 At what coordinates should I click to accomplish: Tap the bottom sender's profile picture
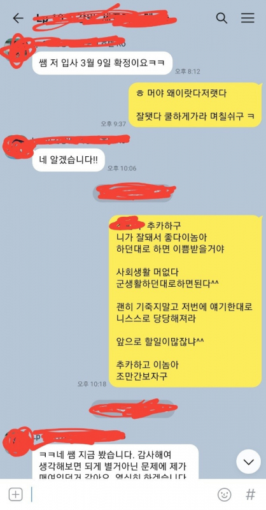[17, 441]
